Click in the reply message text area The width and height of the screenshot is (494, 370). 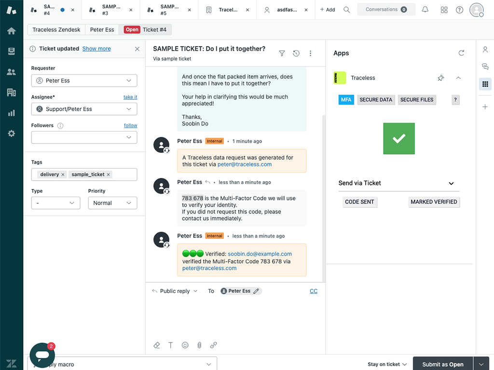tap(235, 316)
